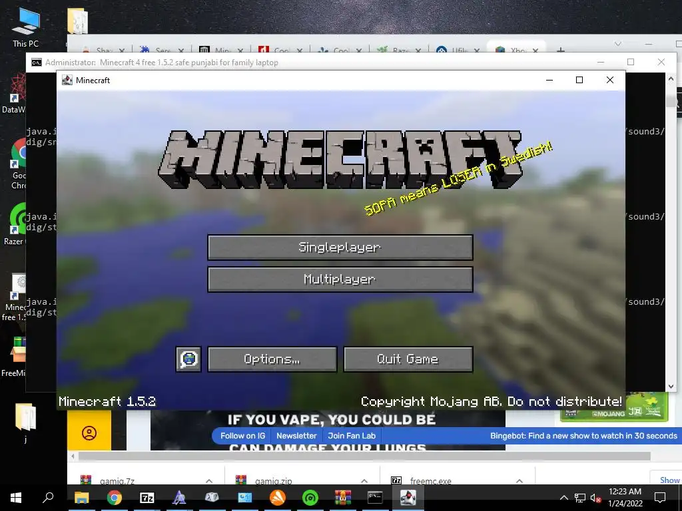The image size is (682, 511).
Task: Click the muted volume tray icon
Action: (595, 498)
